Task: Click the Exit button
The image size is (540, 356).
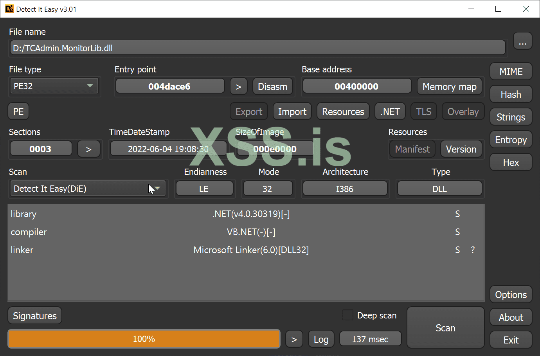Action: 511,340
